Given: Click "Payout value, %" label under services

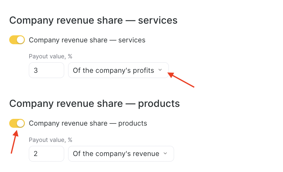Looking at the screenshot, I should click(x=50, y=56).
